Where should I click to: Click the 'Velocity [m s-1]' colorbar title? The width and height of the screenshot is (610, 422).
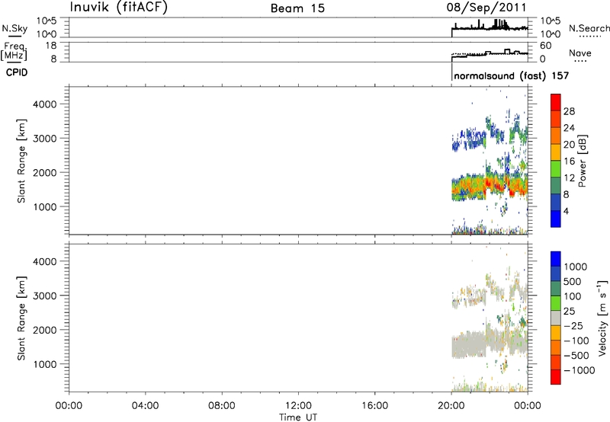click(x=602, y=318)
